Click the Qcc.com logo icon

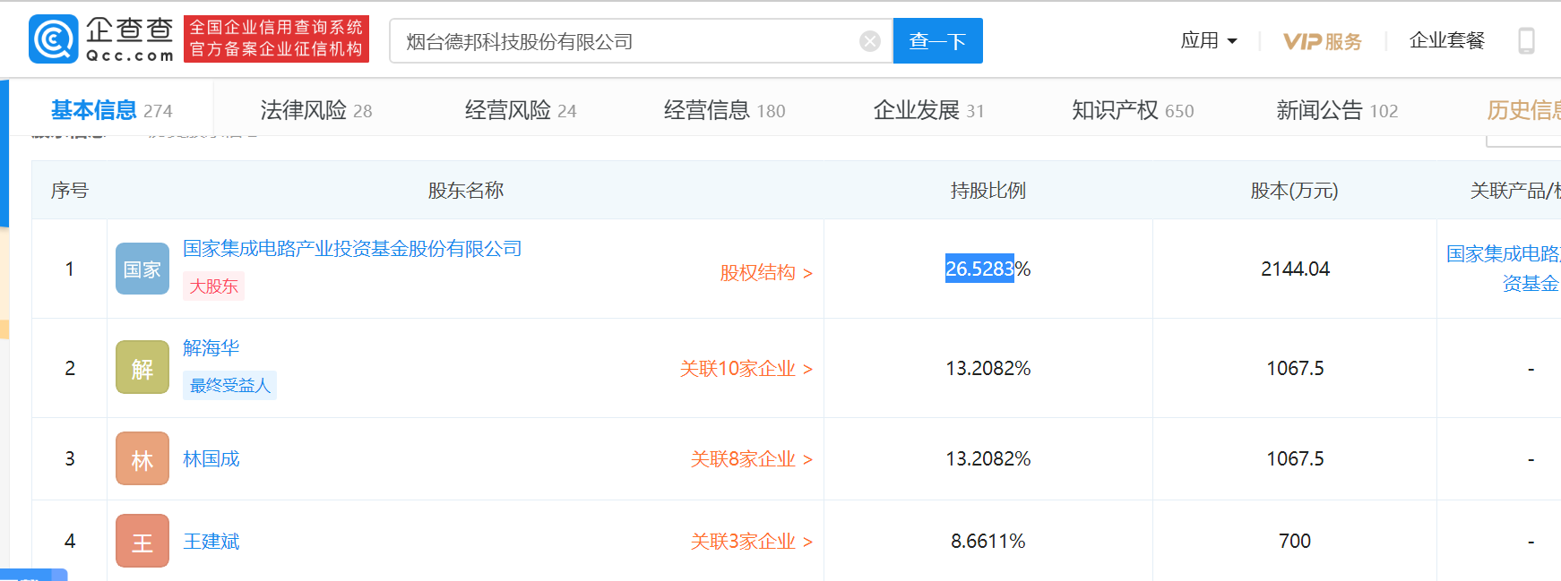tap(54, 39)
